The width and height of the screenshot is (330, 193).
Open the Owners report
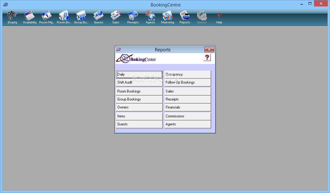coord(139,107)
